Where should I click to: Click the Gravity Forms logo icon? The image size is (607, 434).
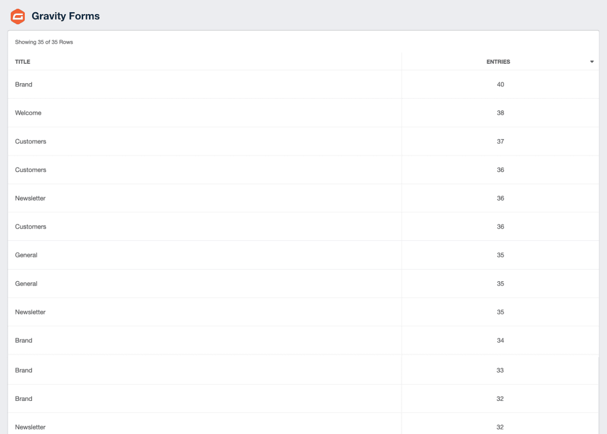[x=18, y=16]
